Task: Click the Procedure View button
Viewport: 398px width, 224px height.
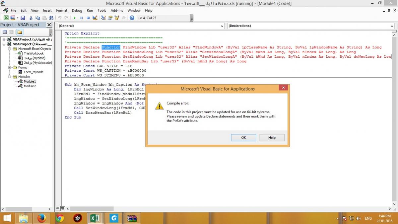Action: click(58, 208)
